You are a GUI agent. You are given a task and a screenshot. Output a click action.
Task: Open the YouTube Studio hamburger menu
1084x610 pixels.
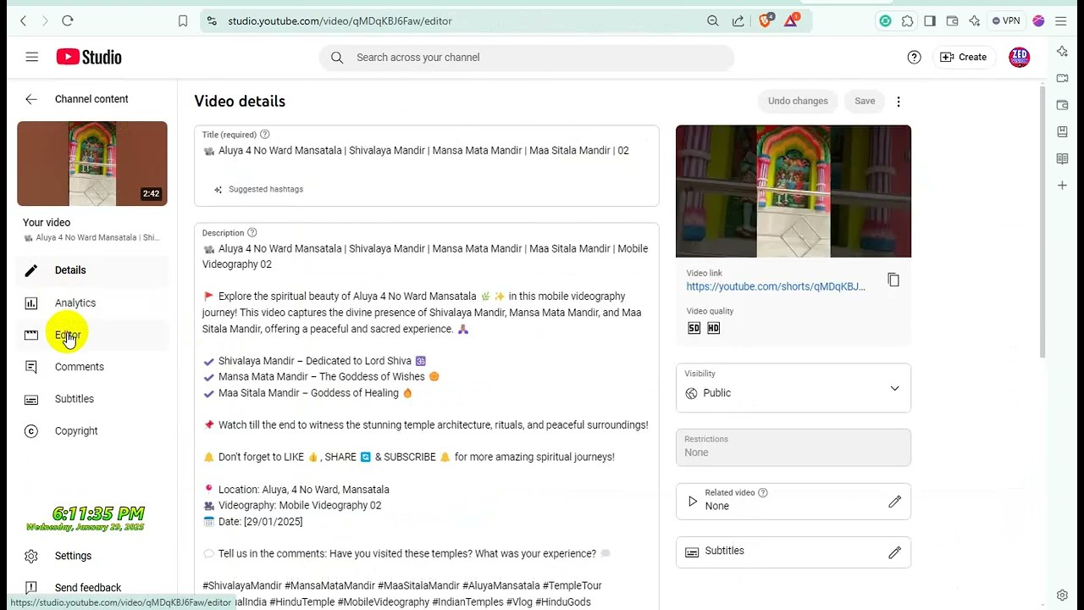31,57
